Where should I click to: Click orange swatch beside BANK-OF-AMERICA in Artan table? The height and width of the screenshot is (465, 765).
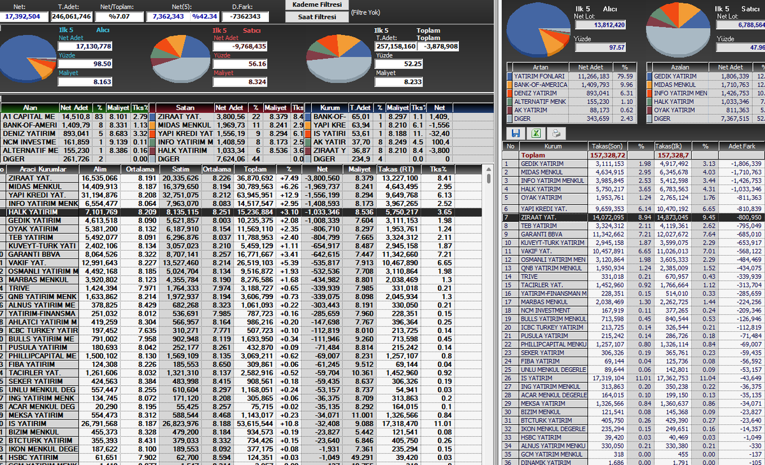(509, 84)
